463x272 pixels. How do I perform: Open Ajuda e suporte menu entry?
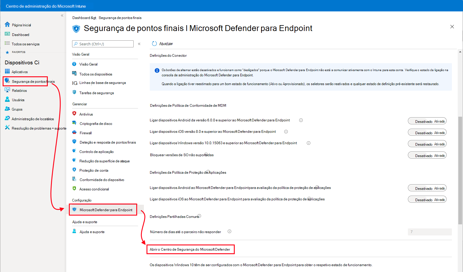[x=92, y=232]
